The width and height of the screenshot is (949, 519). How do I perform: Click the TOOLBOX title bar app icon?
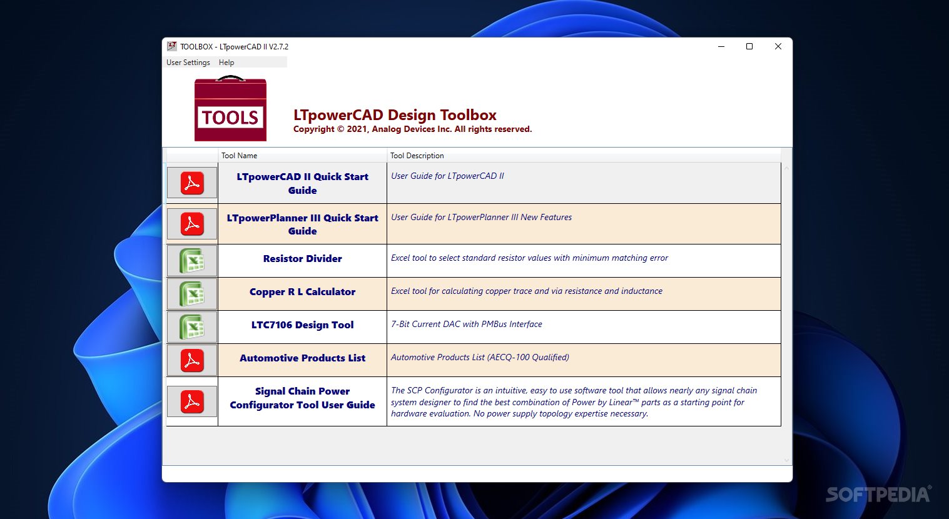click(x=171, y=46)
